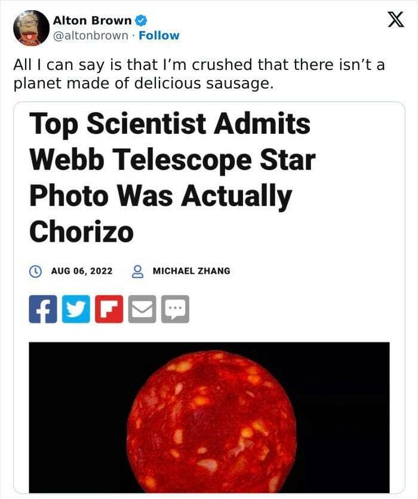
Task: Open Alton Brown's profile avatar
Action: pyautogui.click(x=31, y=27)
